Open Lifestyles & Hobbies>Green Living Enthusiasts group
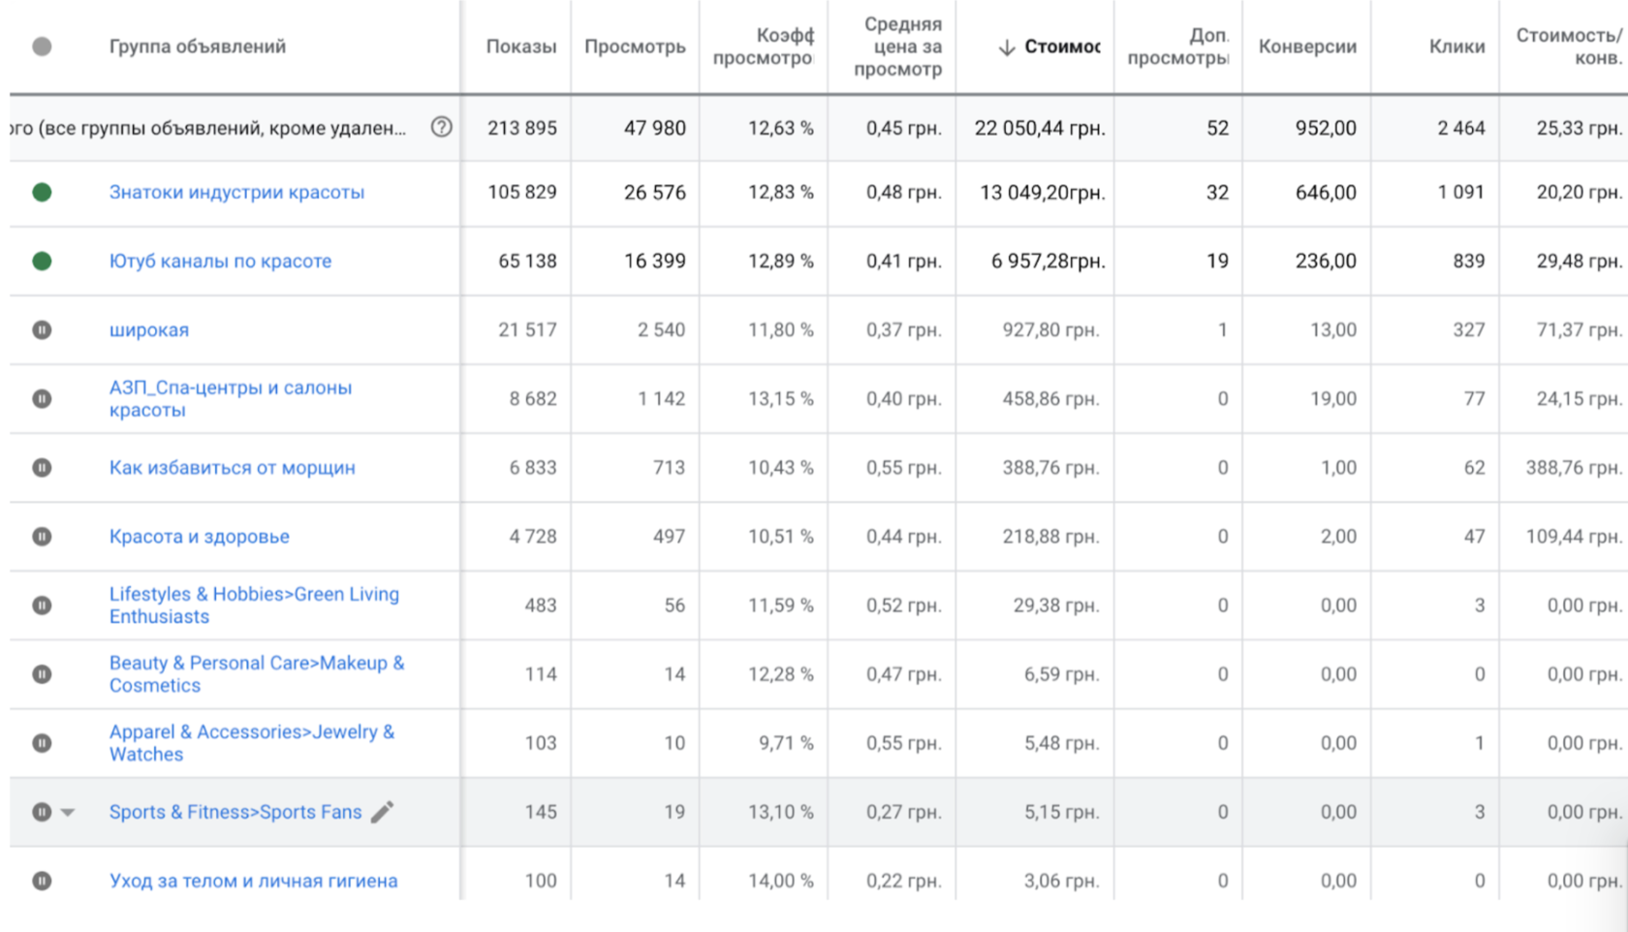1628x932 pixels. pyautogui.click(x=254, y=605)
